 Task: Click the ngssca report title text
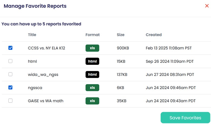click(x=35, y=88)
